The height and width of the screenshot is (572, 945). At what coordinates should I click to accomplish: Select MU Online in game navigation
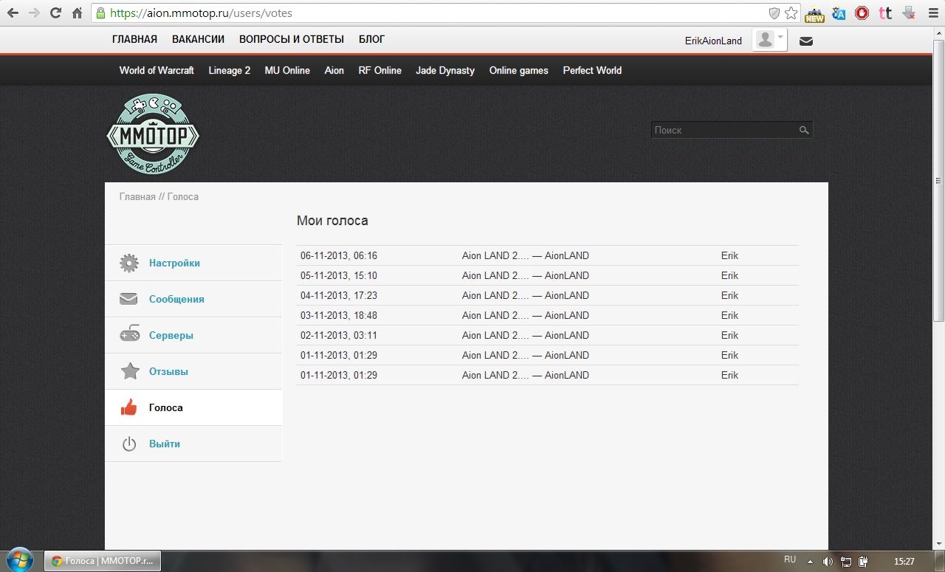tap(287, 70)
